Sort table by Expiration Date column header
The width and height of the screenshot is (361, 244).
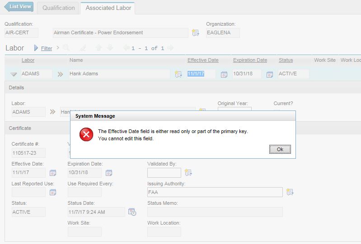250,60
